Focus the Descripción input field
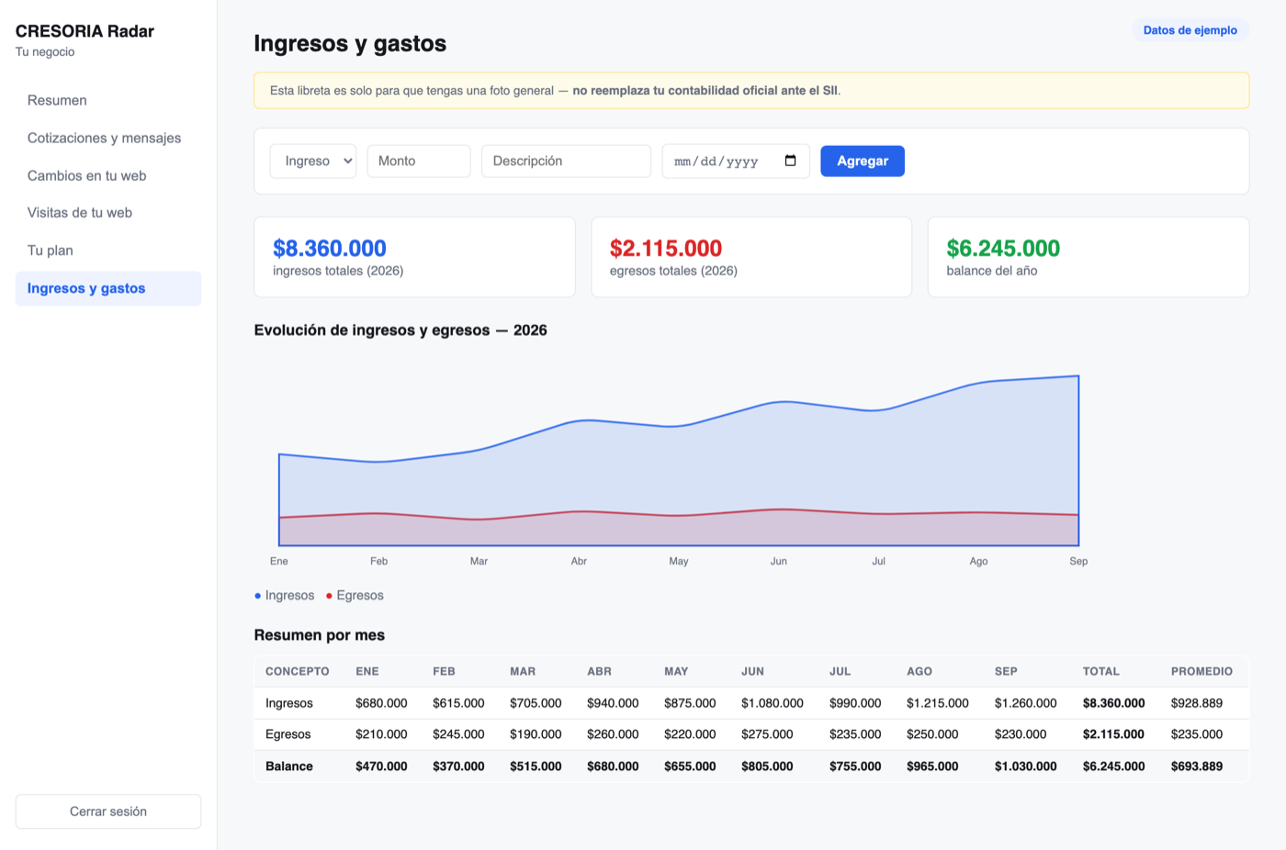The height and width of the screenshot is (850, 1286). (x=566, y=161)
